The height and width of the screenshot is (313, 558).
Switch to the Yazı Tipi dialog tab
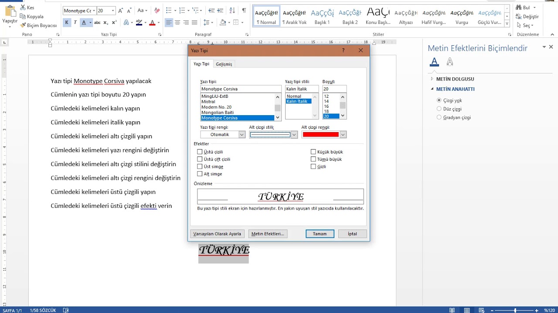pyautogui.click(x=201, y=64)
